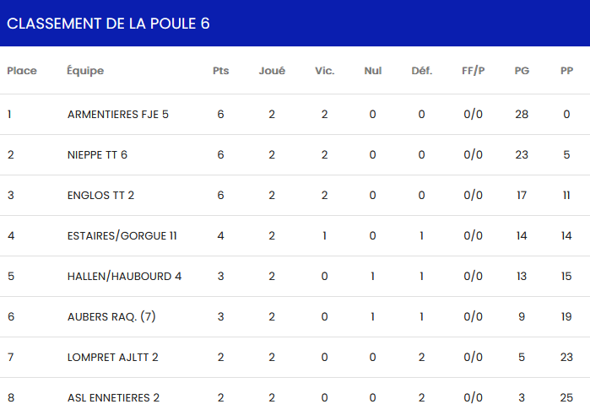Viewport: 590px width, 415px height.
Task: Click ASL ENNETIERES 2 team name
Action: (x=113, y=397)
